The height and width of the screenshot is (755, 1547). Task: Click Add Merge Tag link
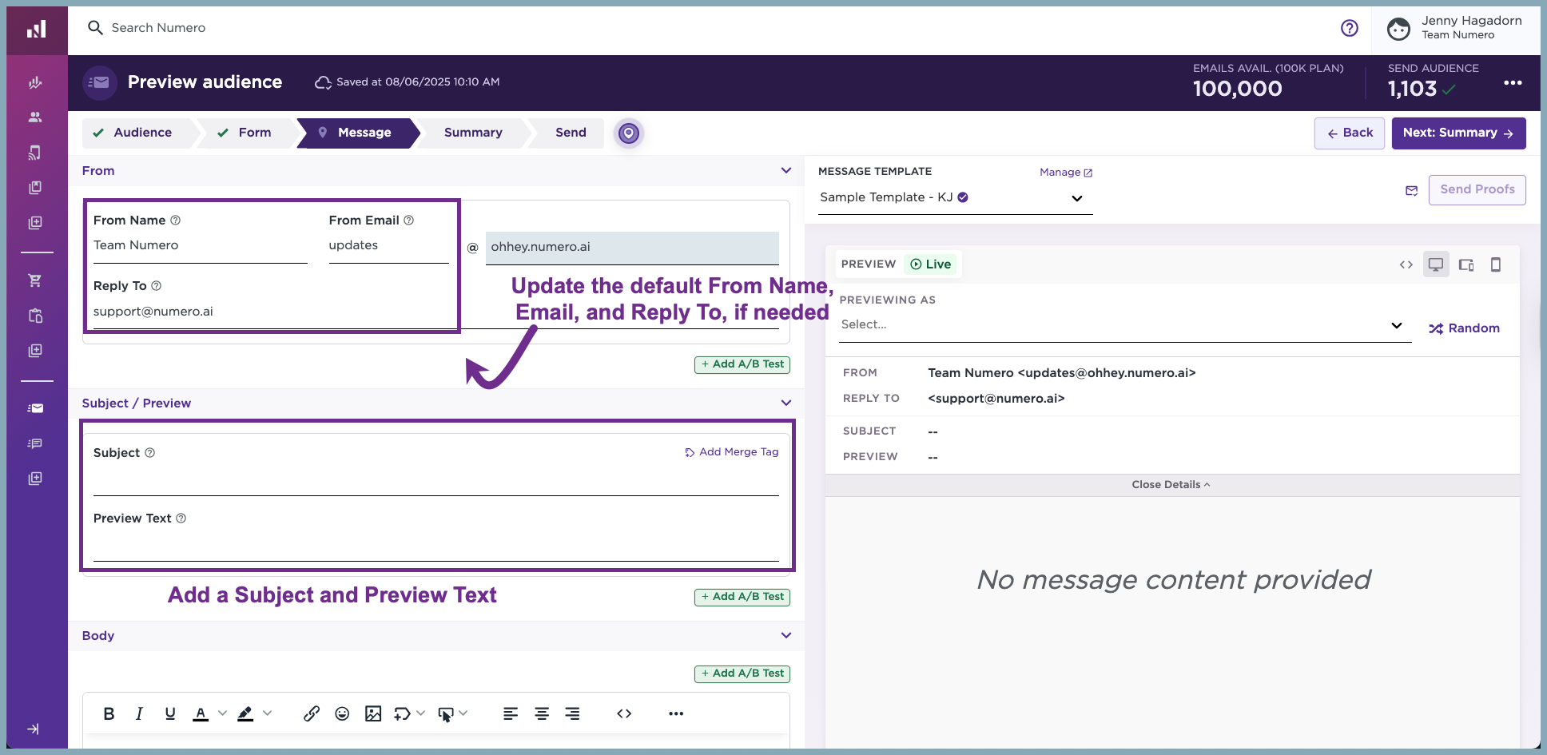[731, 452]
